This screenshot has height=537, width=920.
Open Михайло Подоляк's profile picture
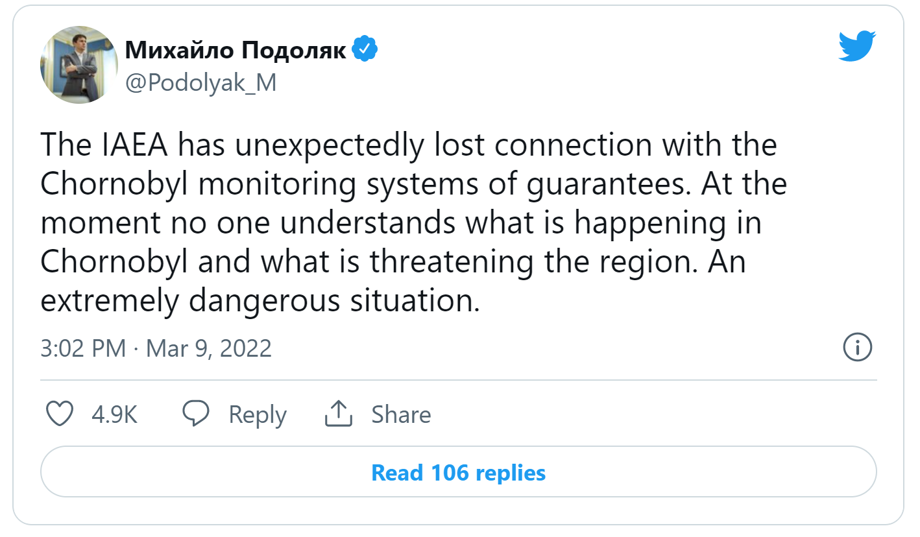pyautogui.click(x=79, y=65)
